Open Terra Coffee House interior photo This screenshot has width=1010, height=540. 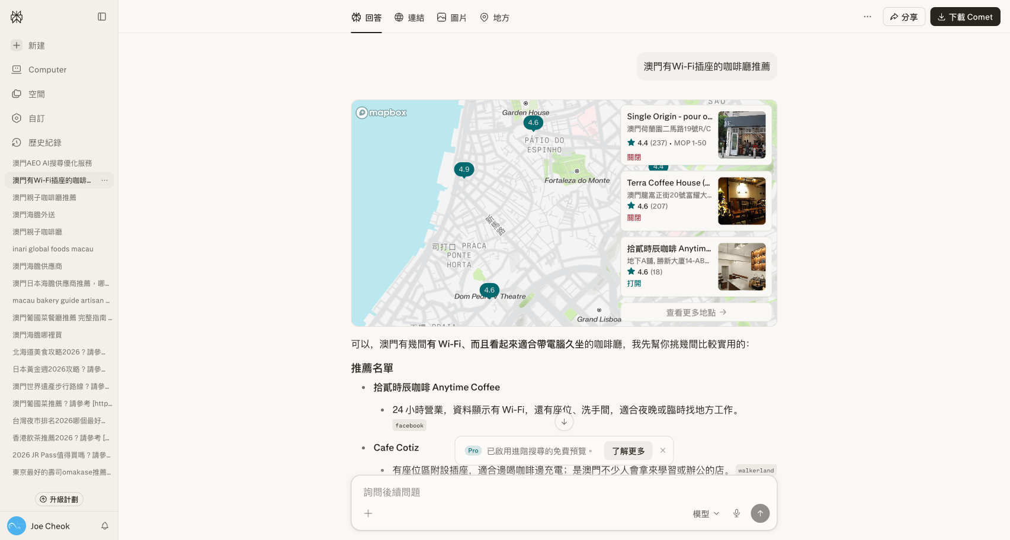point(742,201)
